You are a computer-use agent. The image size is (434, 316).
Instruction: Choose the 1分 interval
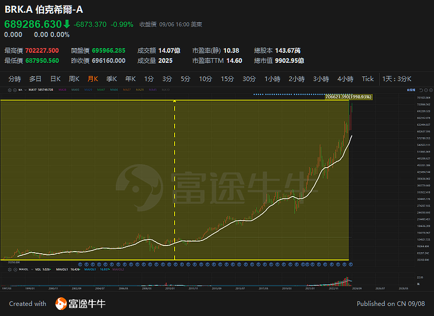[149, 79]
